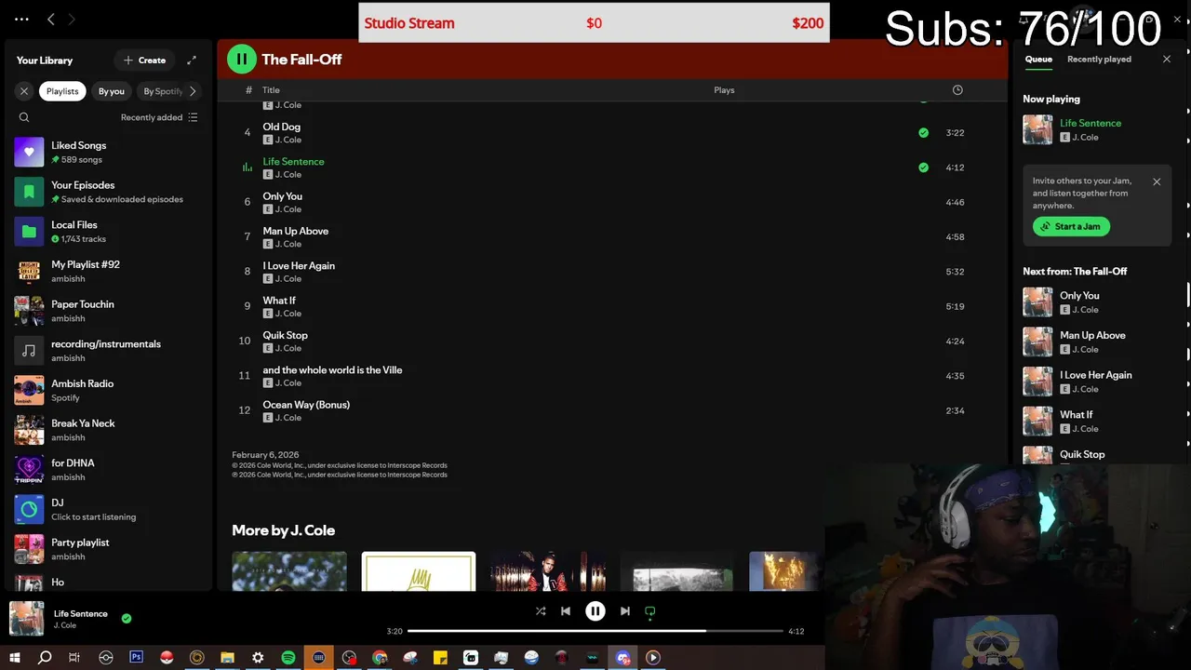Image resolution: width=1191 pixels, height=670 pixels.
Task: Skip to next track
Action: coord(625,611)
